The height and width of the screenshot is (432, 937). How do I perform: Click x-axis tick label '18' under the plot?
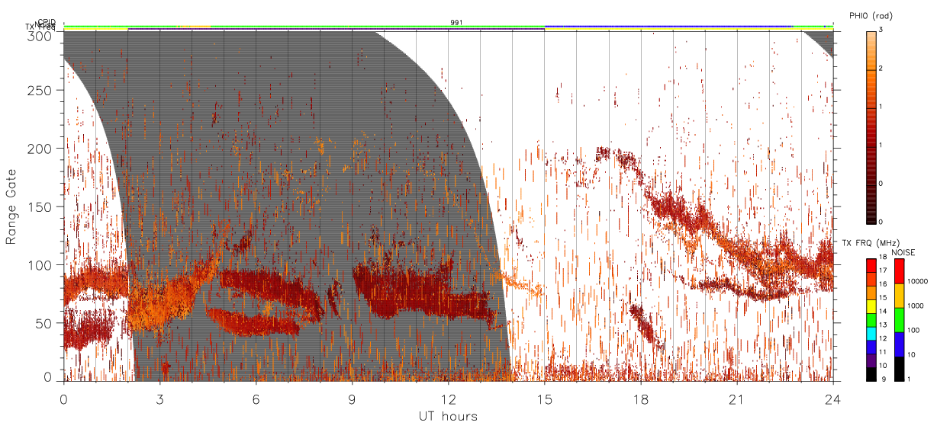[x=640, y=398]
